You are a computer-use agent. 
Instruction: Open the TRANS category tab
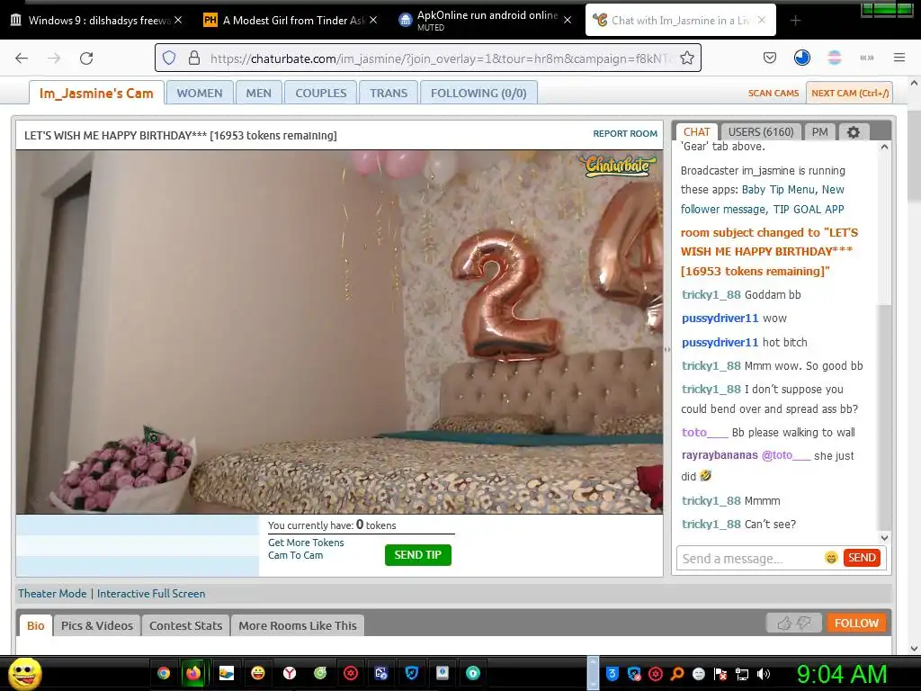[x=389, y=93]
